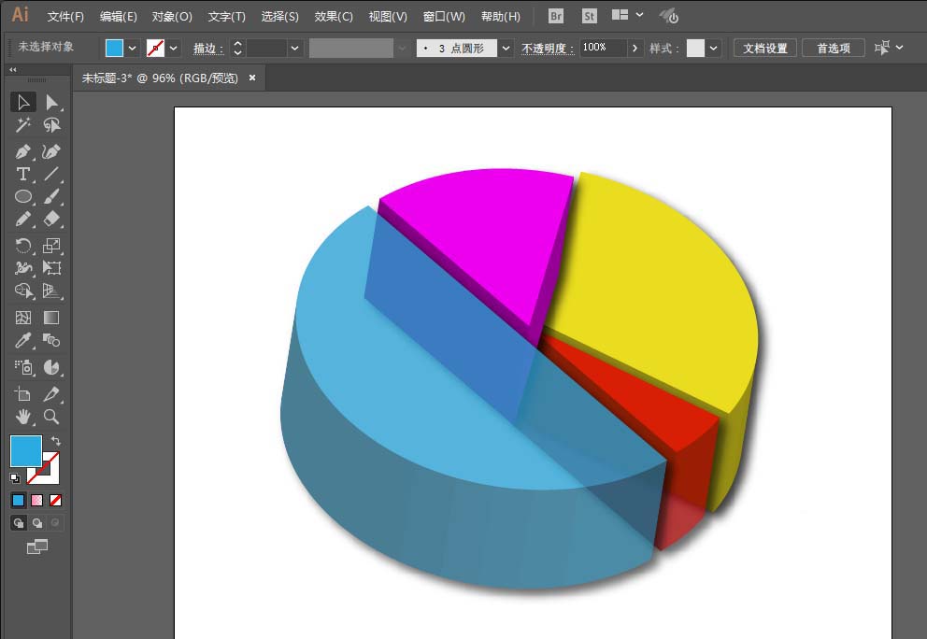Viewport: 927px width, 639px height.
Task: Open Adobe Bridge via Br icon
Action: pos(556,17)
